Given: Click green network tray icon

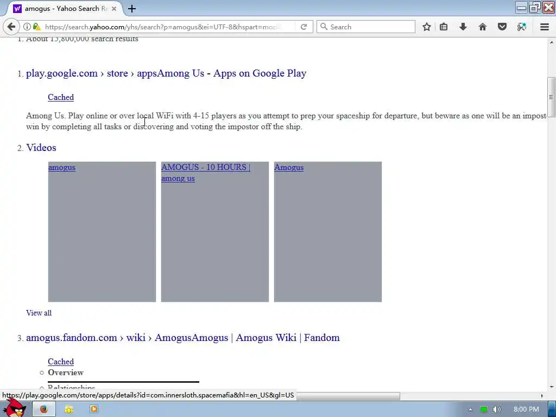Looking at the screenshot, I should (484, 409).
